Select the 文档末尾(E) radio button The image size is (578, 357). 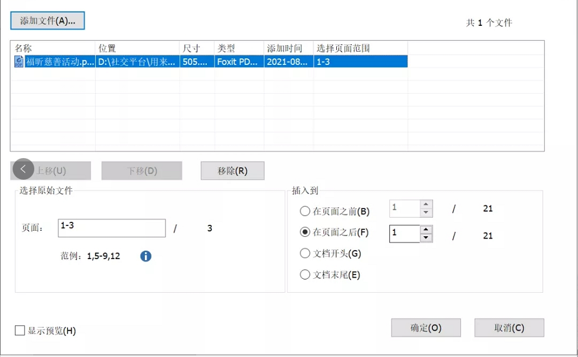(x=304, y=274)
